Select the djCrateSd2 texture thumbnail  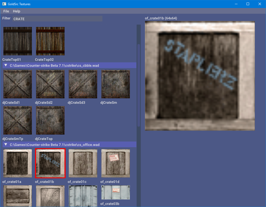pyautogui.click(x=50, y=84)
